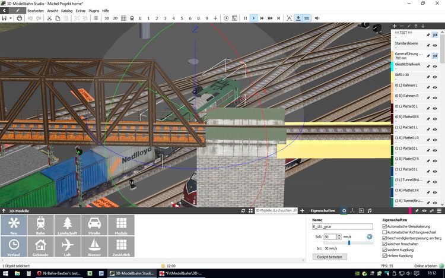Uncheck Weichen freischalten option
This screenshot has width=445, height=278.
385,244
